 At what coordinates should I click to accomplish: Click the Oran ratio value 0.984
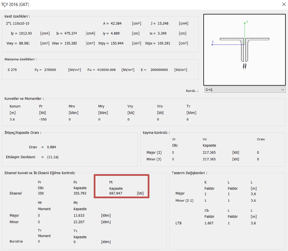[51, 147]
